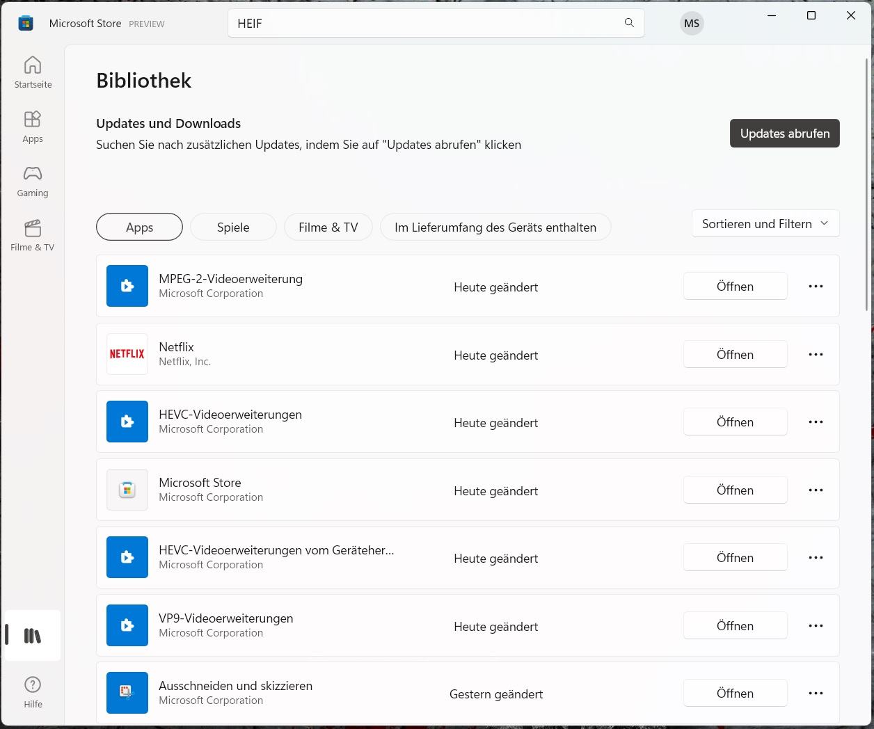
Task: Show more options for VP9-Videoerweiterungen
Action: (x=816, y=626)
